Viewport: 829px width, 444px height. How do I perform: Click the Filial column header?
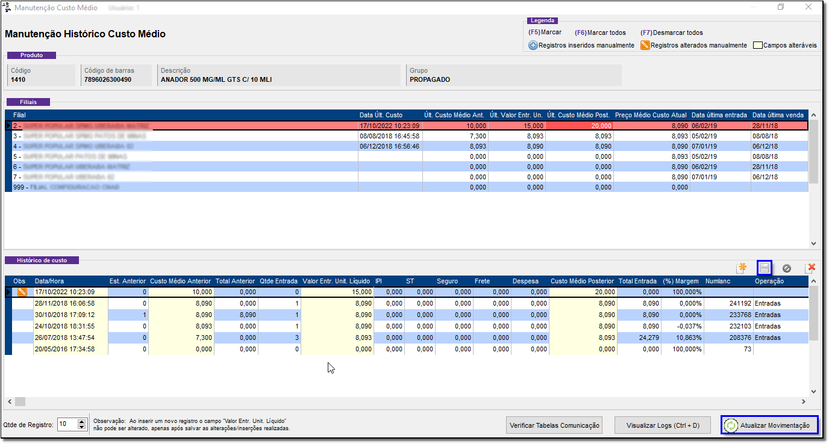pos(20,115)
